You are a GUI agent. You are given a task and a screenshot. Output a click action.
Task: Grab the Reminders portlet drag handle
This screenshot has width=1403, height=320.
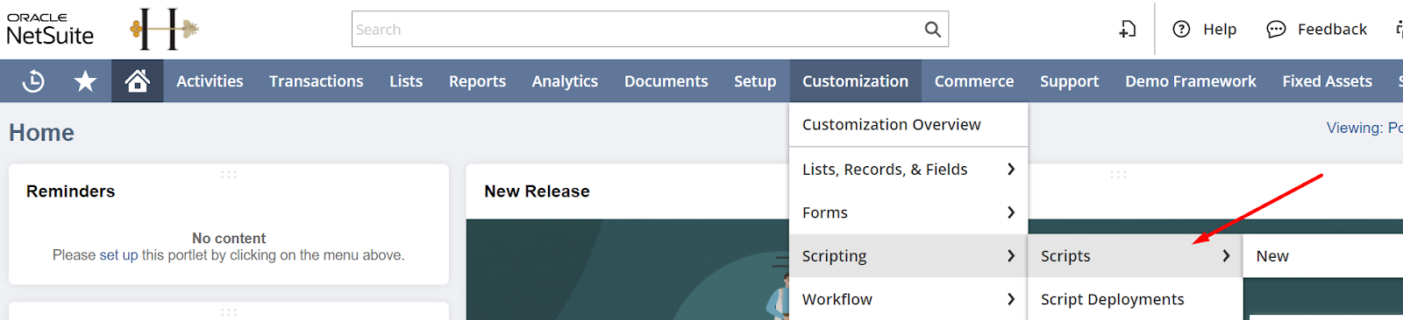229,174
